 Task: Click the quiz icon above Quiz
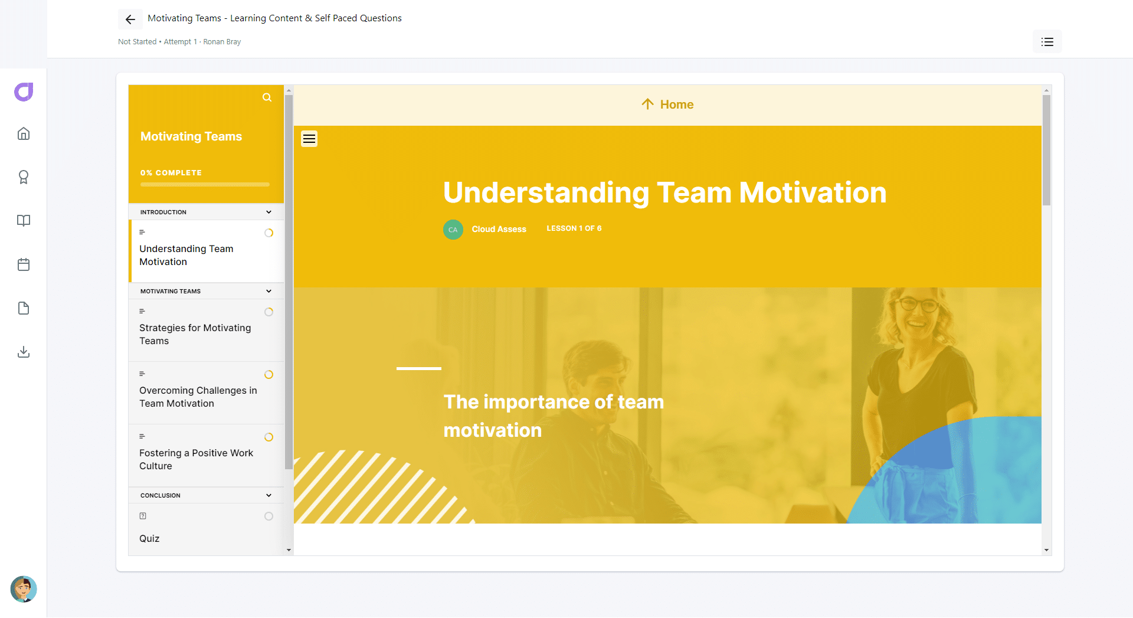pyautogui.click(x=143, y=516)
